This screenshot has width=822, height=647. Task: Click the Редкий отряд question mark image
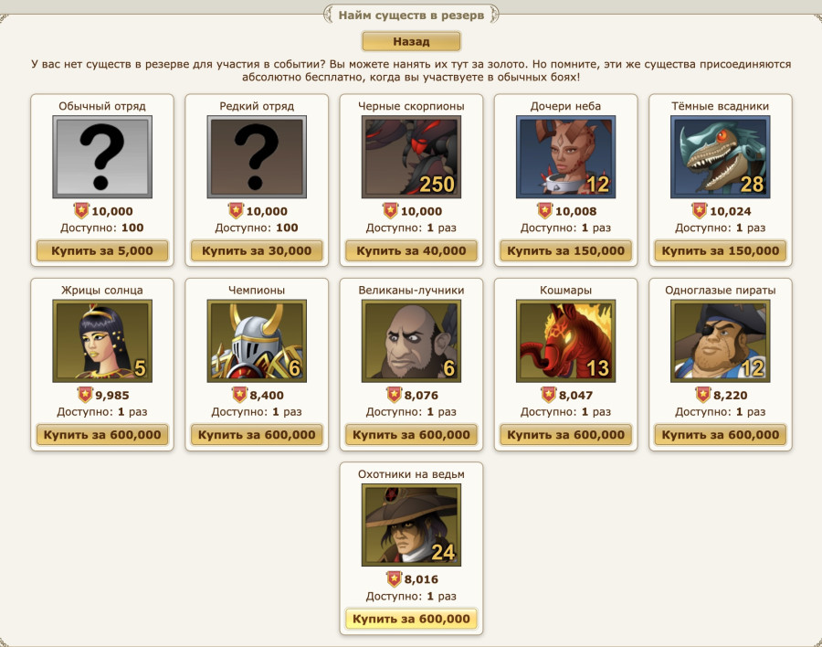pos(257,157)
